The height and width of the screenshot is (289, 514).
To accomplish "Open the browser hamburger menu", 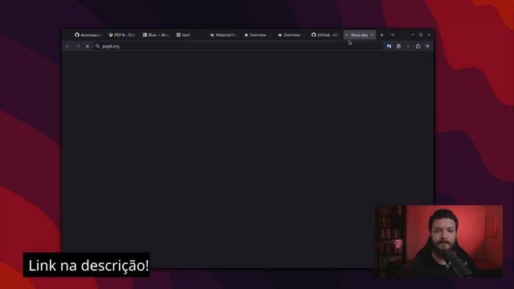I will point(427,47).
